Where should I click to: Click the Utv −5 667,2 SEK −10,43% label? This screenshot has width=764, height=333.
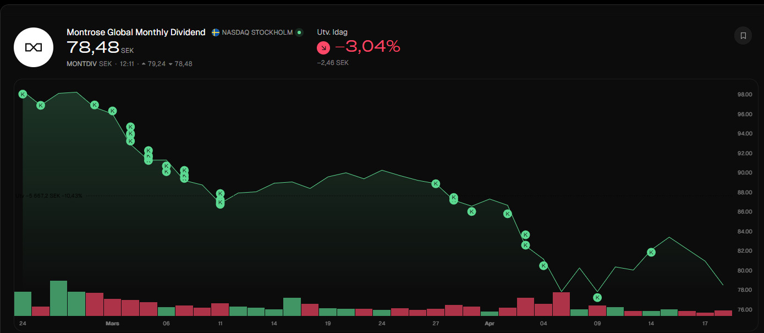pos(49,195)
